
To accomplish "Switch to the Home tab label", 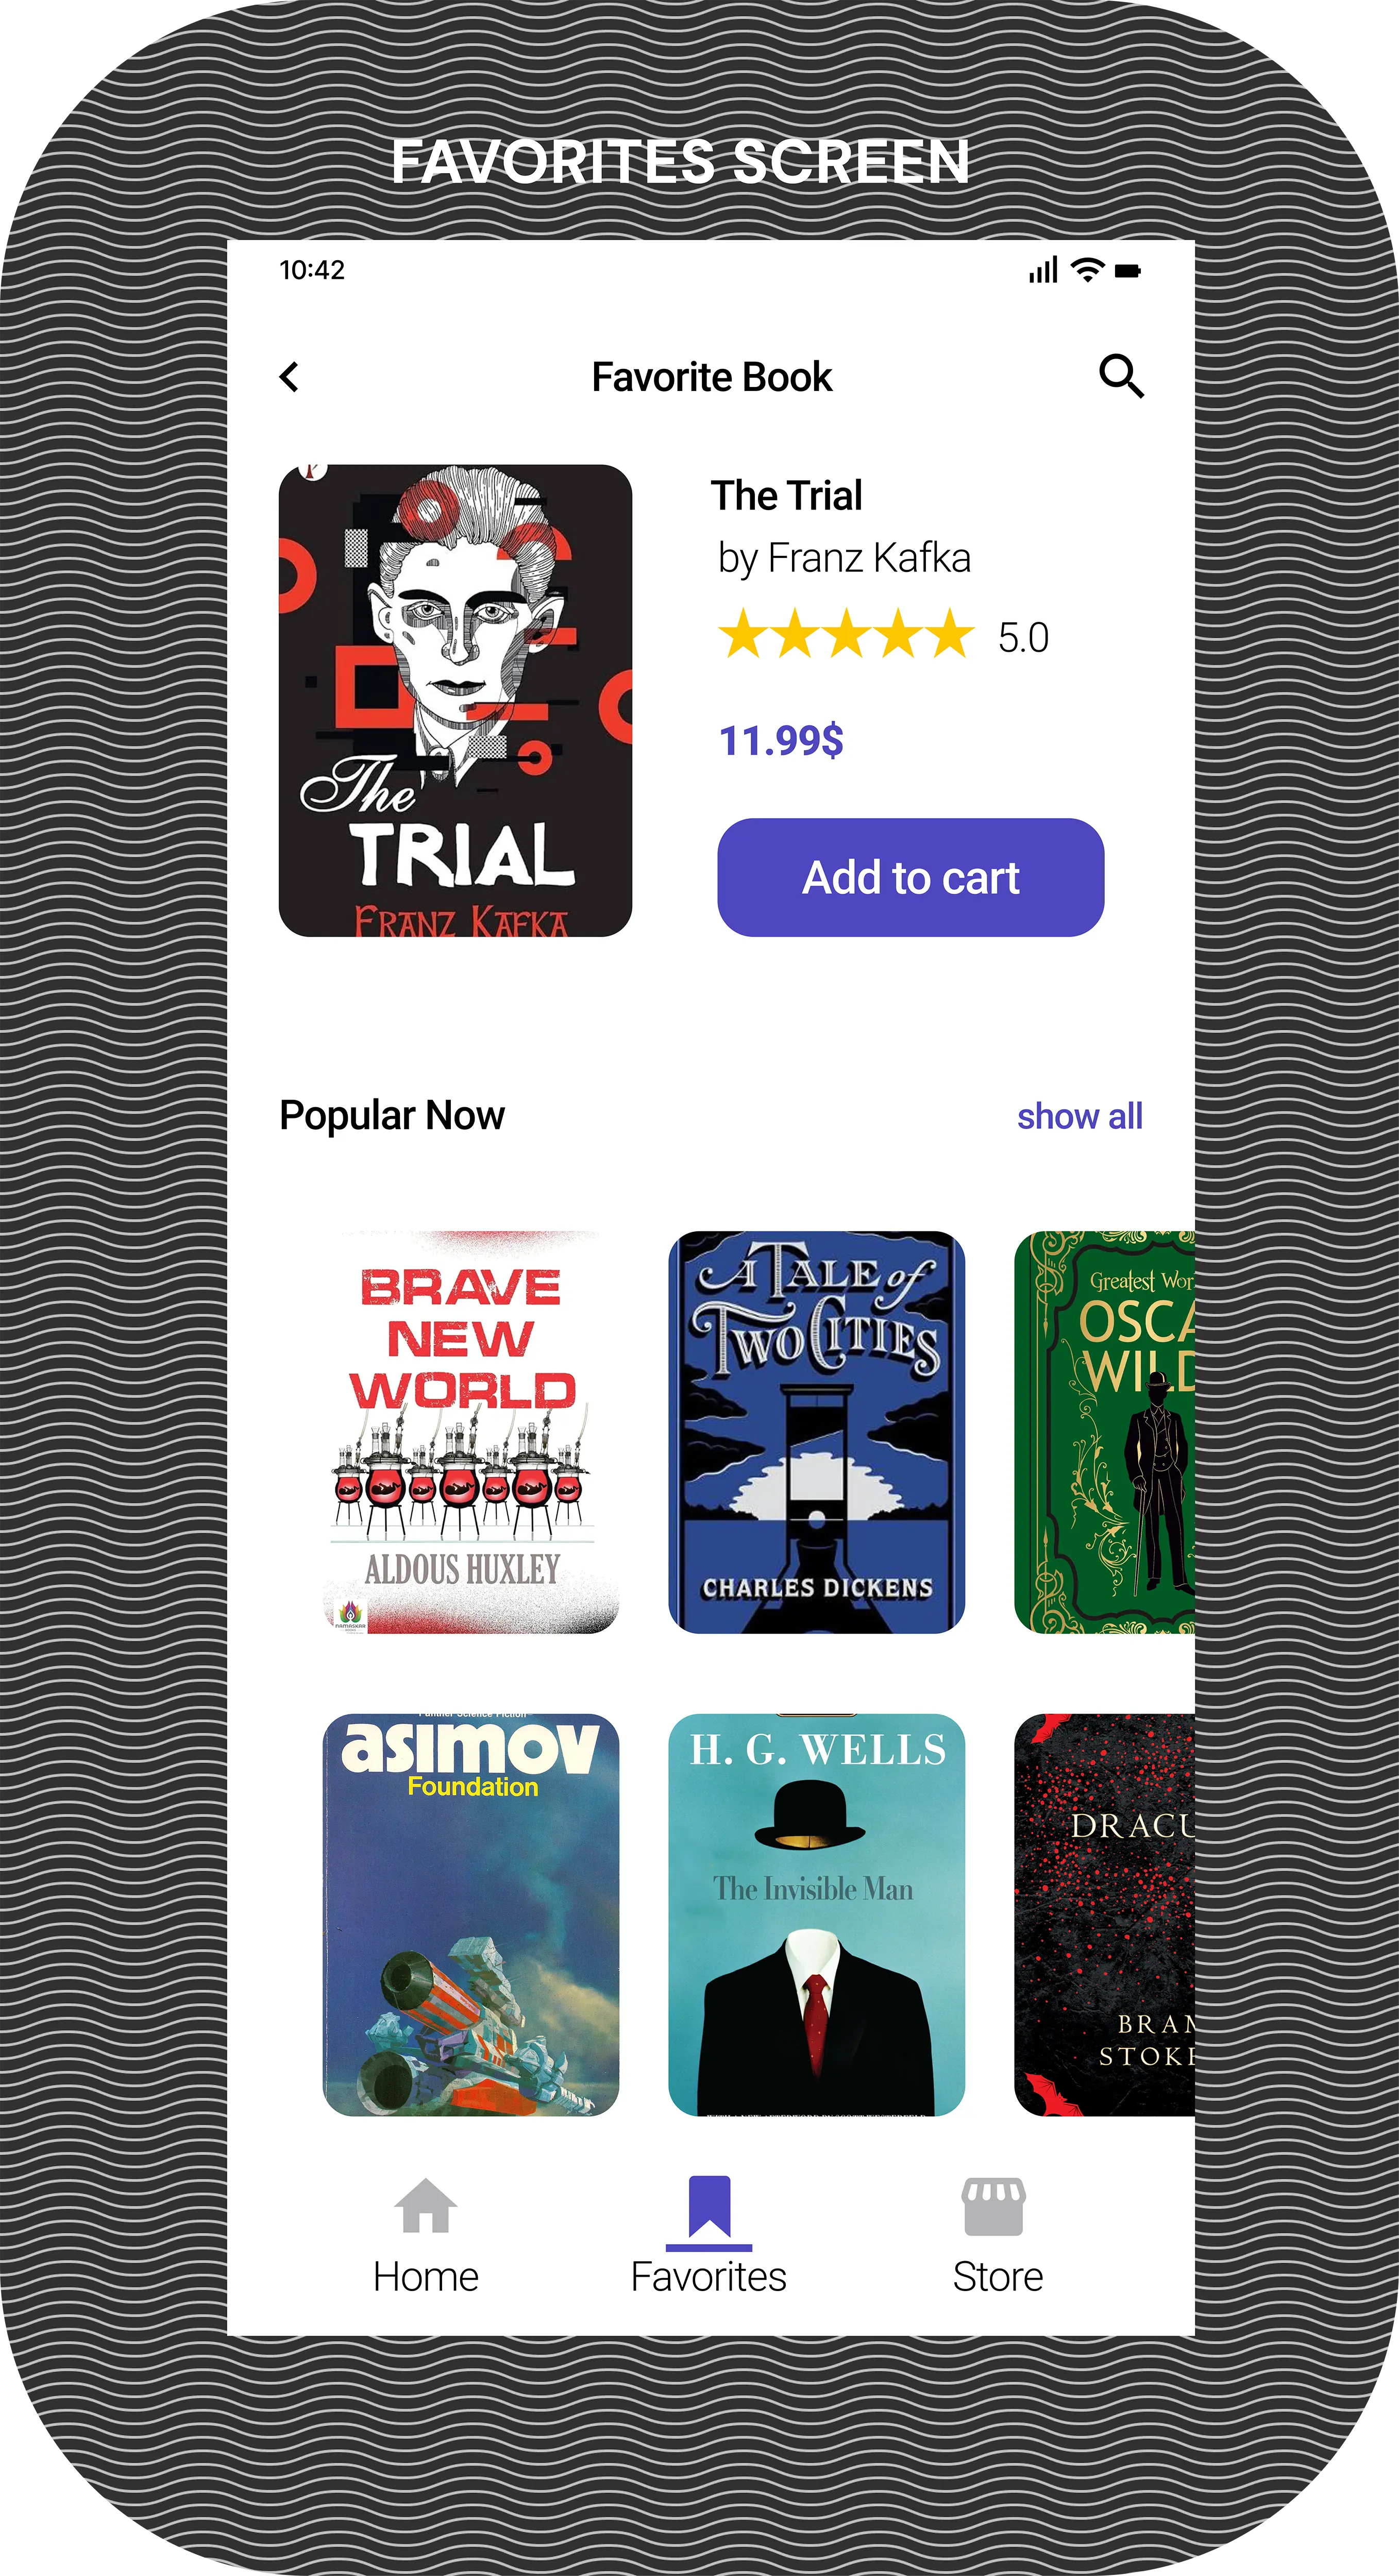I will [x=426, y=2277].
